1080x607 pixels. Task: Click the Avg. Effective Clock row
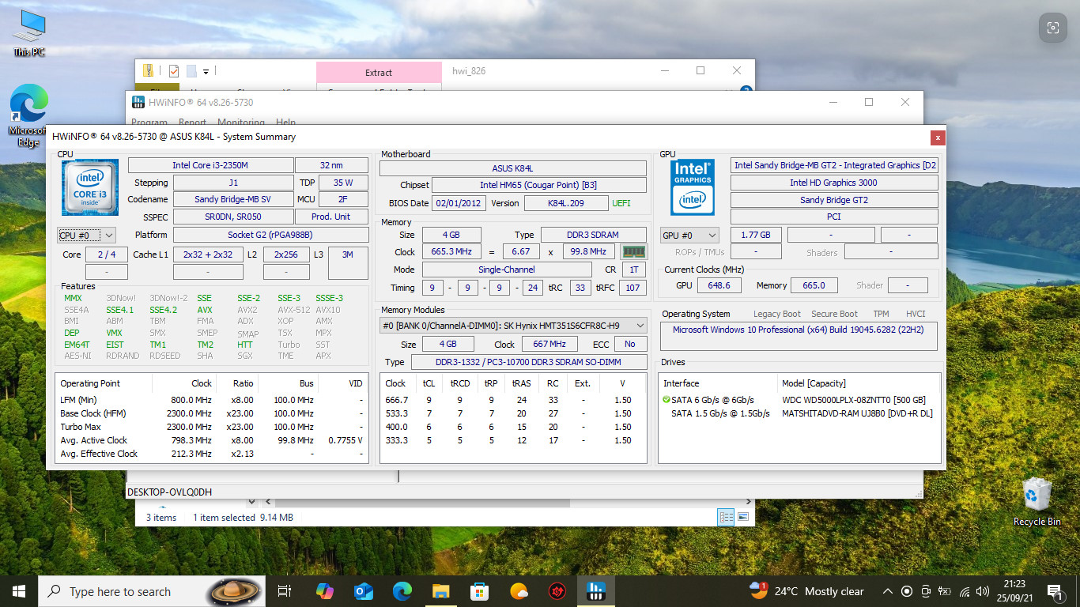[212, 454]
